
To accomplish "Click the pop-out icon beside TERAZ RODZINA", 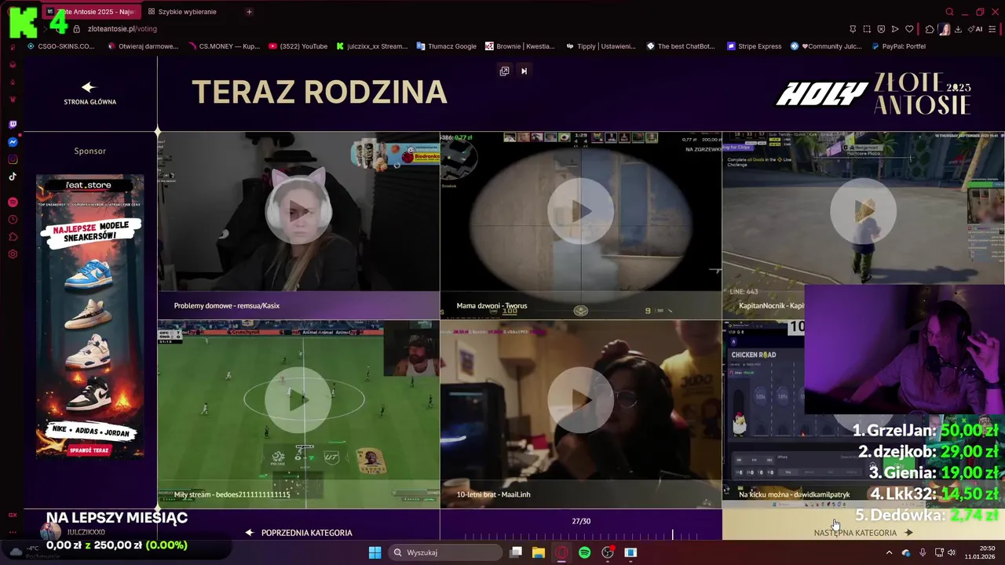I will coord(504,71).
